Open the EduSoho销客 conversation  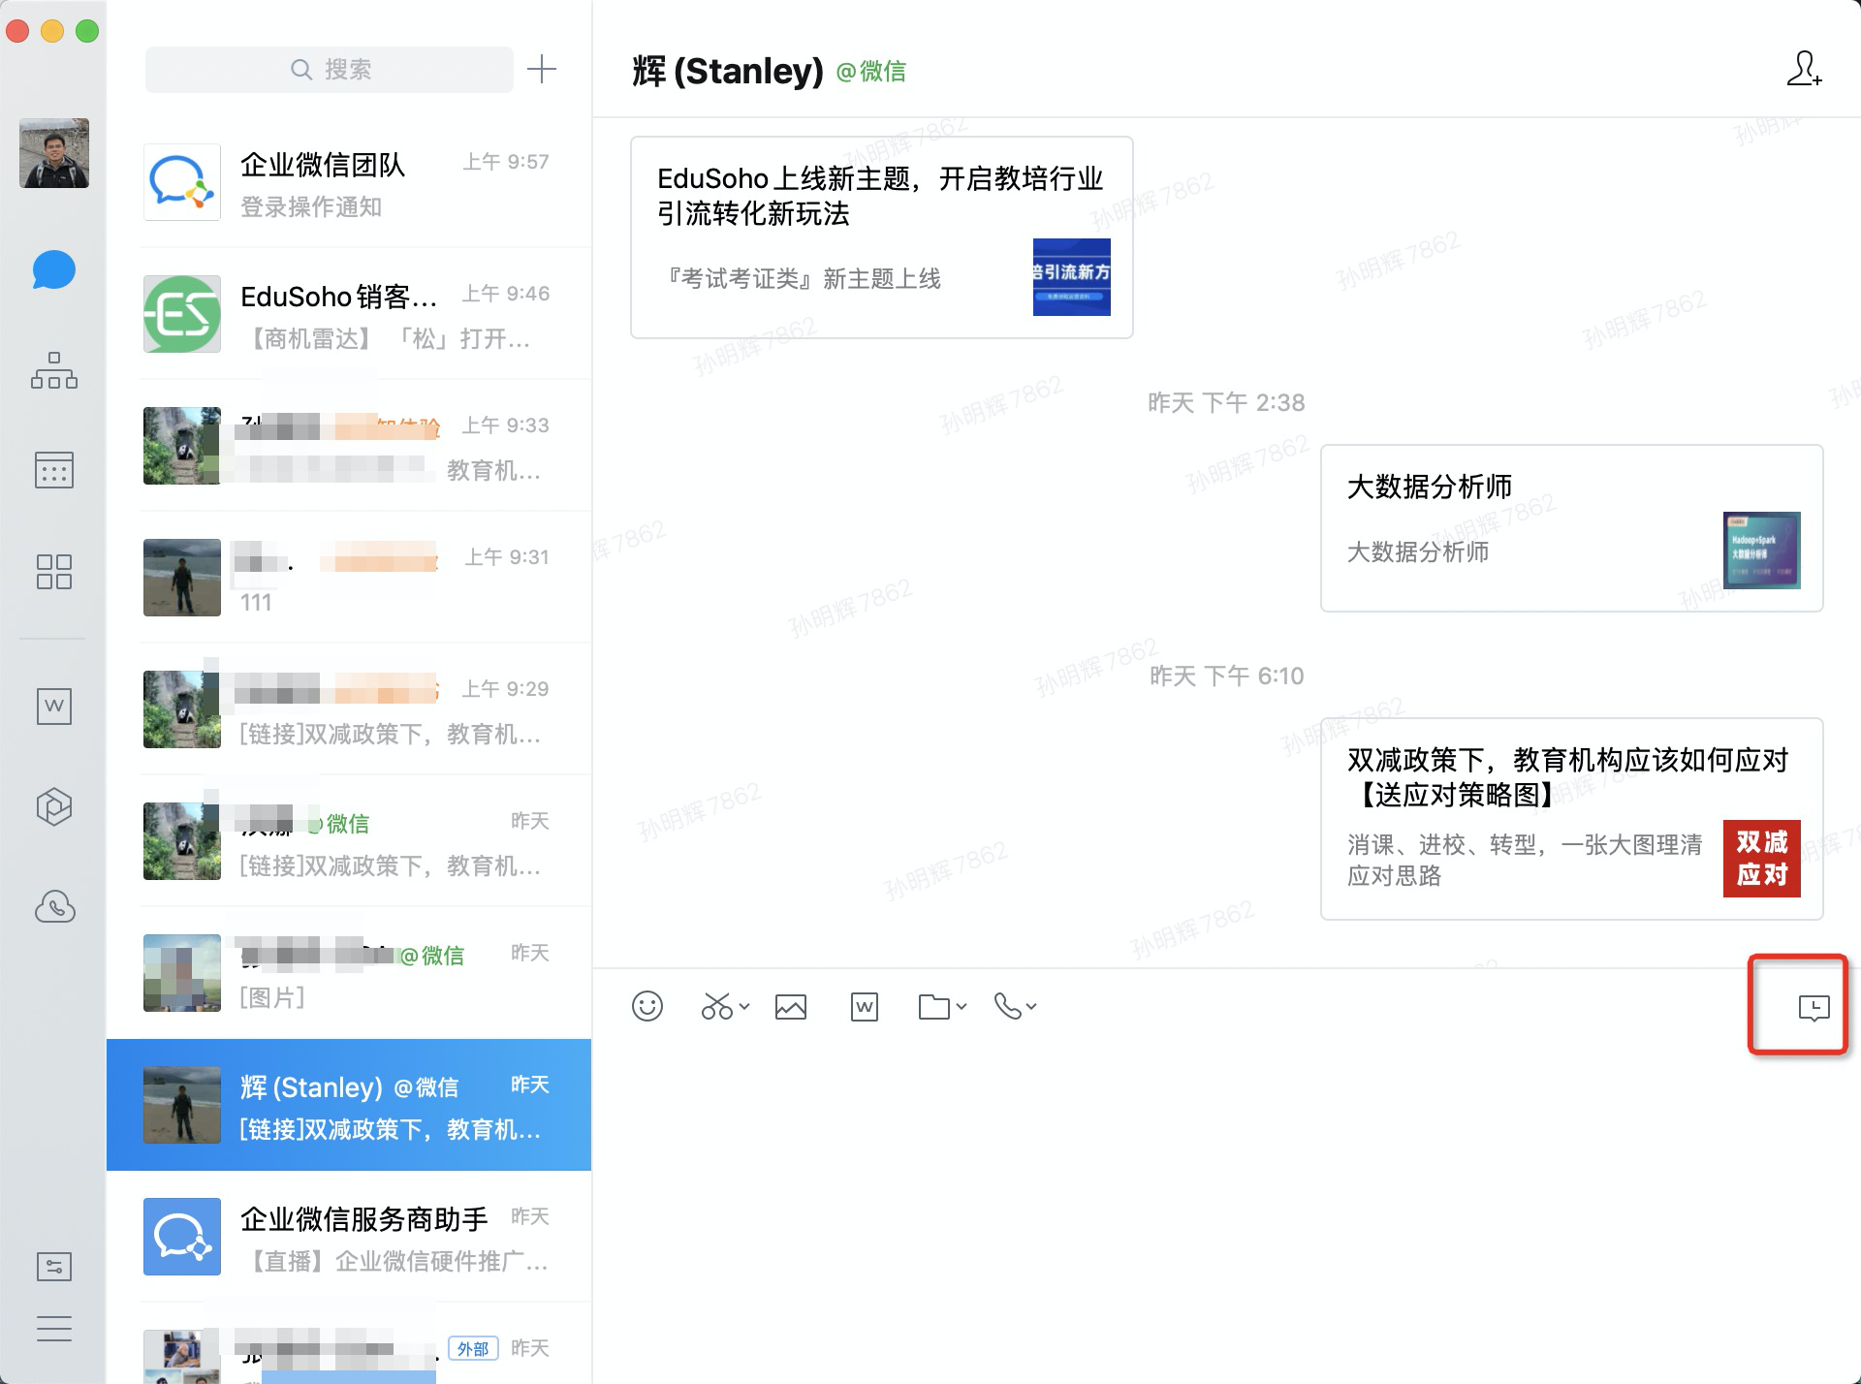coord(349,314)
